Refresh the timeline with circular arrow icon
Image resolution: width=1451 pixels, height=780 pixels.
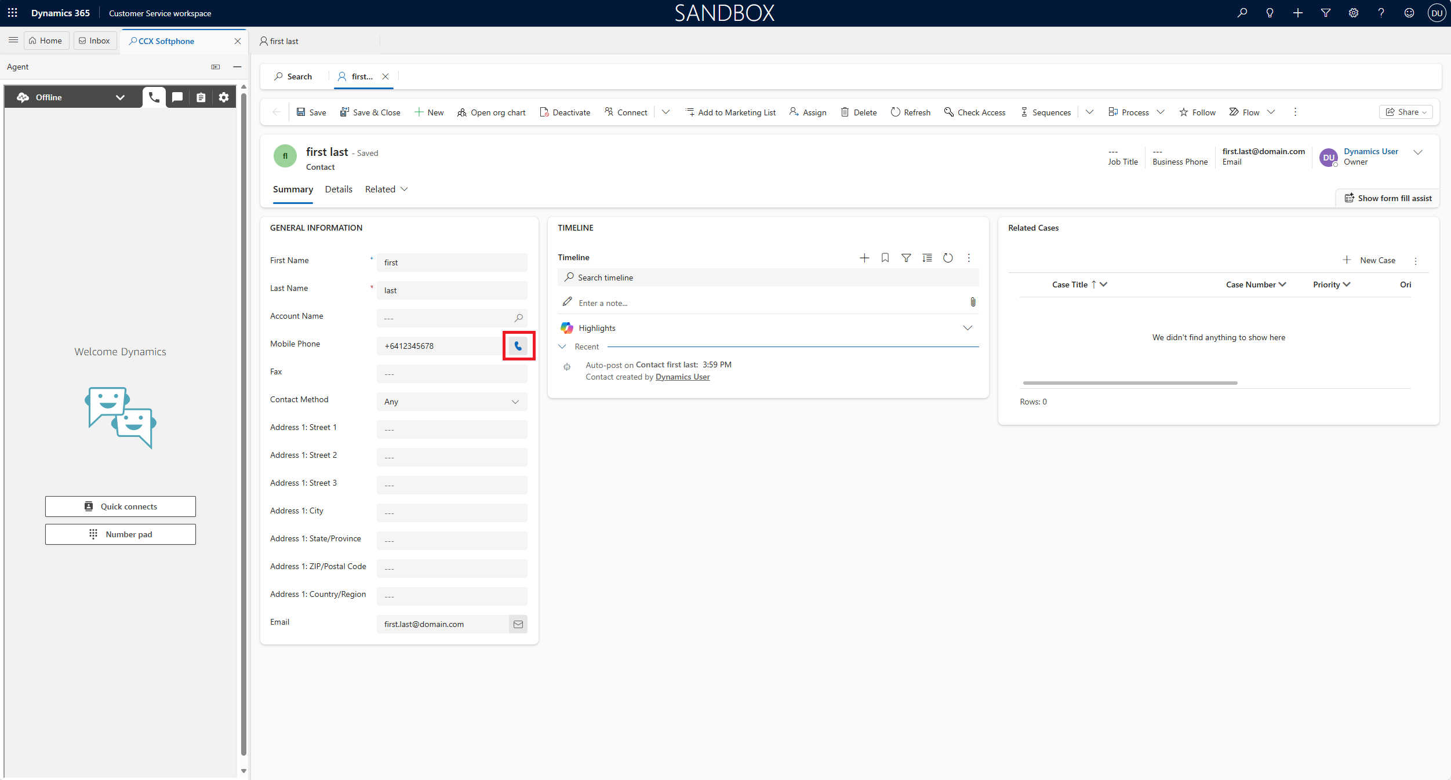[x=948, y=258]
